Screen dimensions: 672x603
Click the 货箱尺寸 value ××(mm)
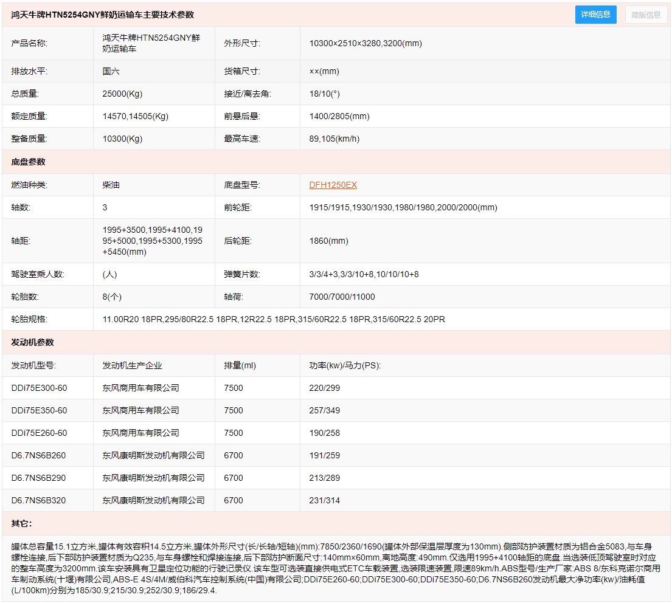[324, 71]
